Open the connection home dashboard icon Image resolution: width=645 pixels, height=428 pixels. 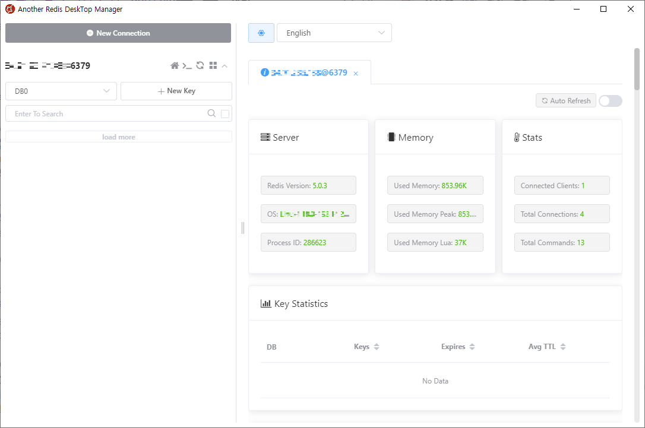coord(175,65)
